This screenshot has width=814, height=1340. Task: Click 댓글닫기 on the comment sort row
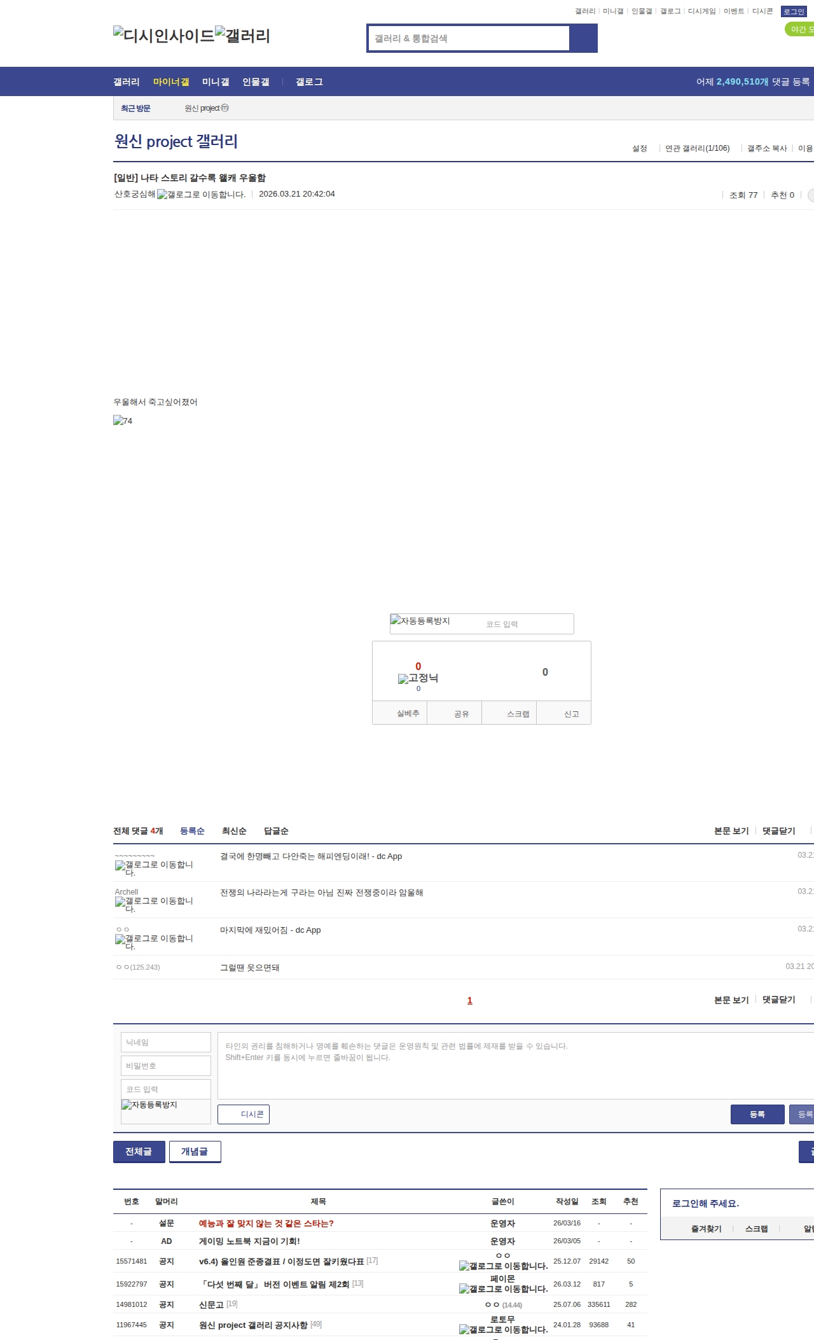point(779,831)
